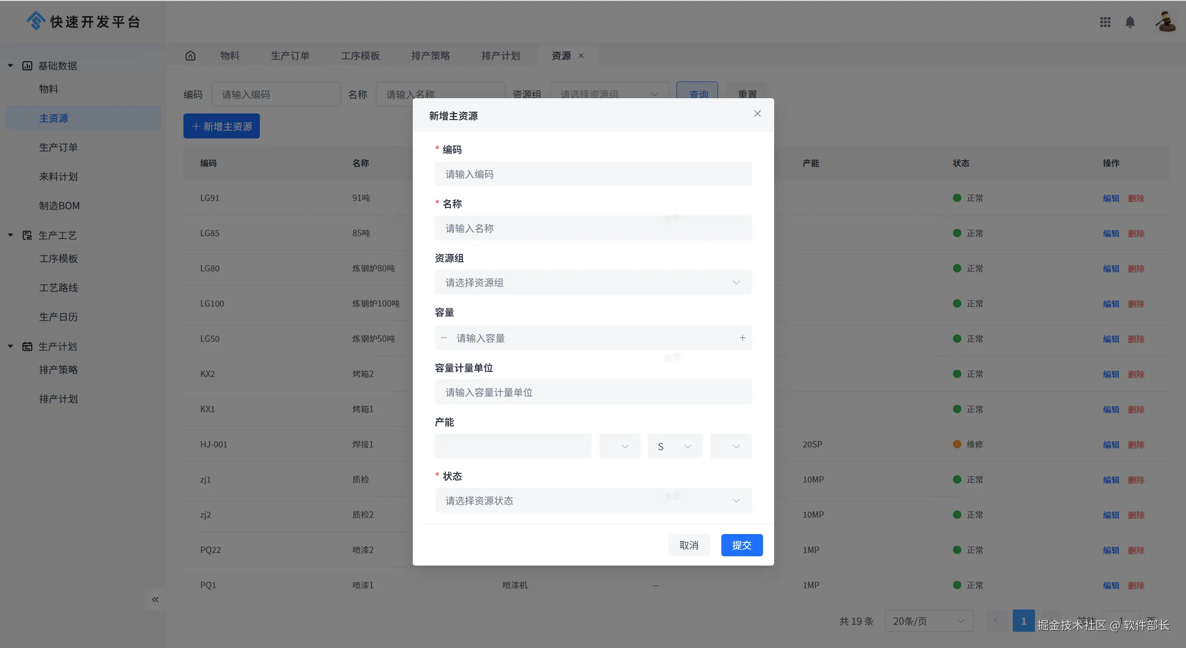1186x648 pixels.
Task: Click the 提交 submit button
Action: 742,545
